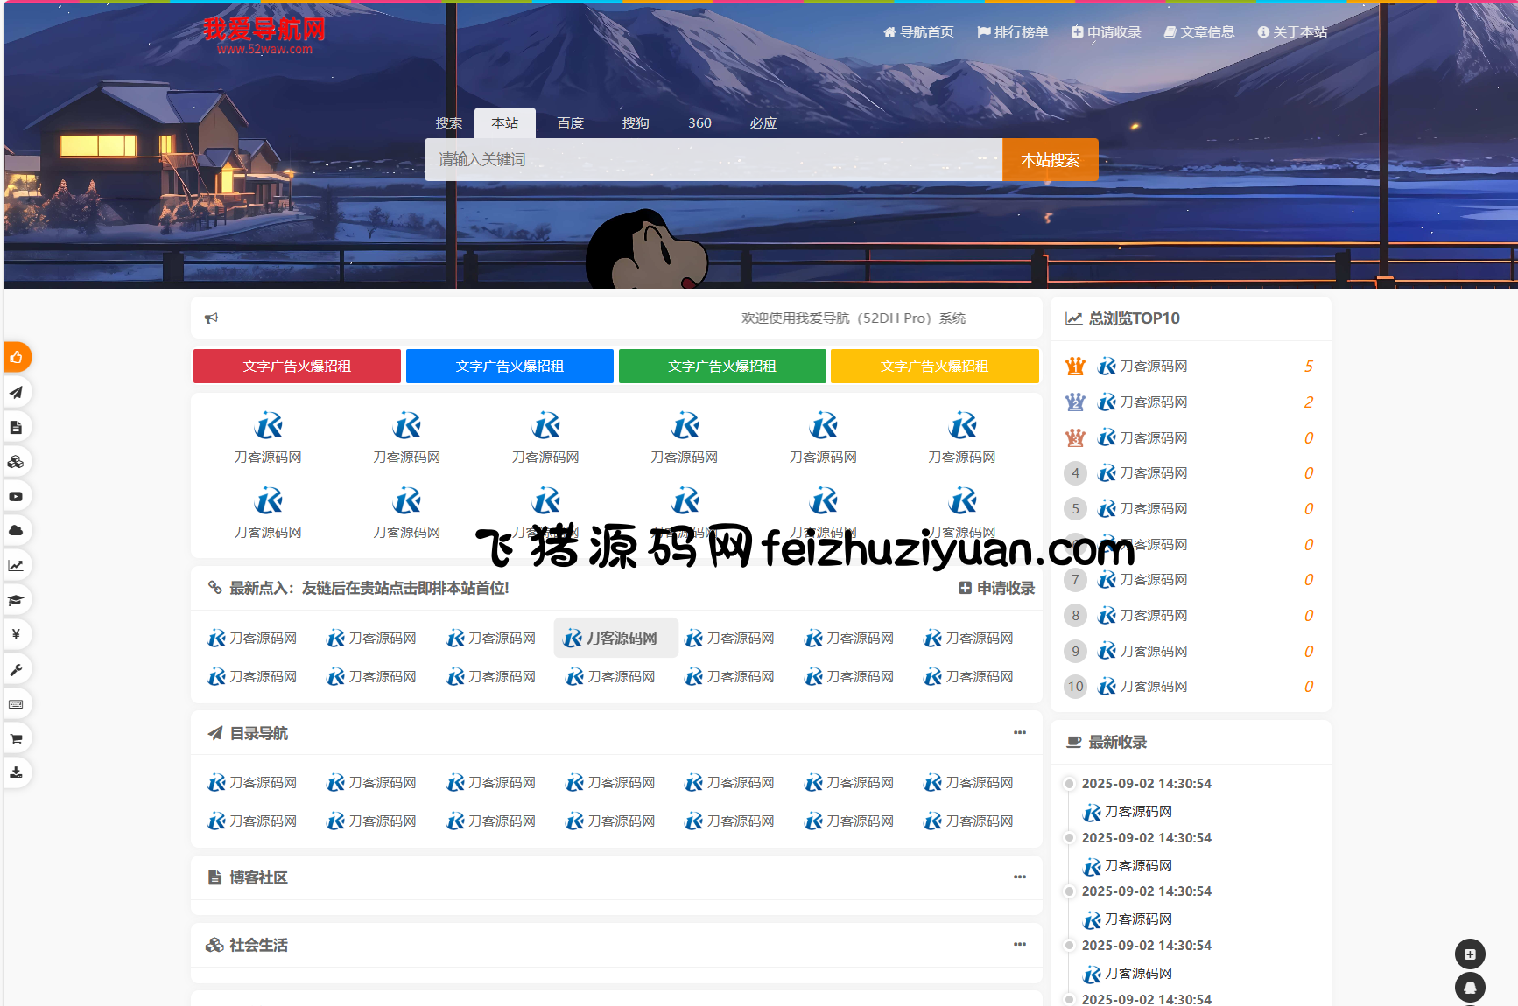This screenshot has width=1518, height=1006.
Task: Jump to cubes category in sidebar
Action: (x=16, y=461)
